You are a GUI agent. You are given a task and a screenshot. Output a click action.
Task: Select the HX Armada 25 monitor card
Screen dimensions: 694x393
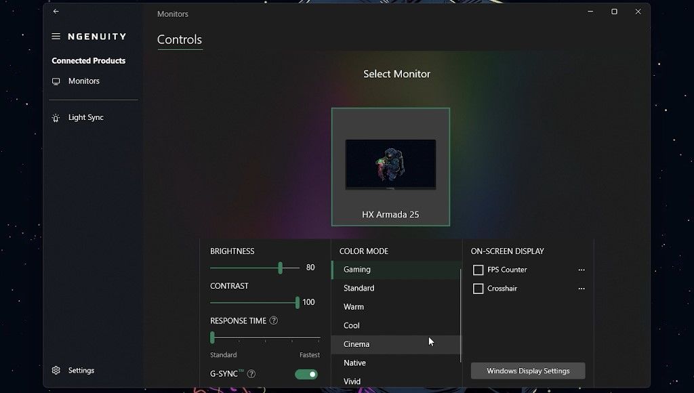[391, 167]
